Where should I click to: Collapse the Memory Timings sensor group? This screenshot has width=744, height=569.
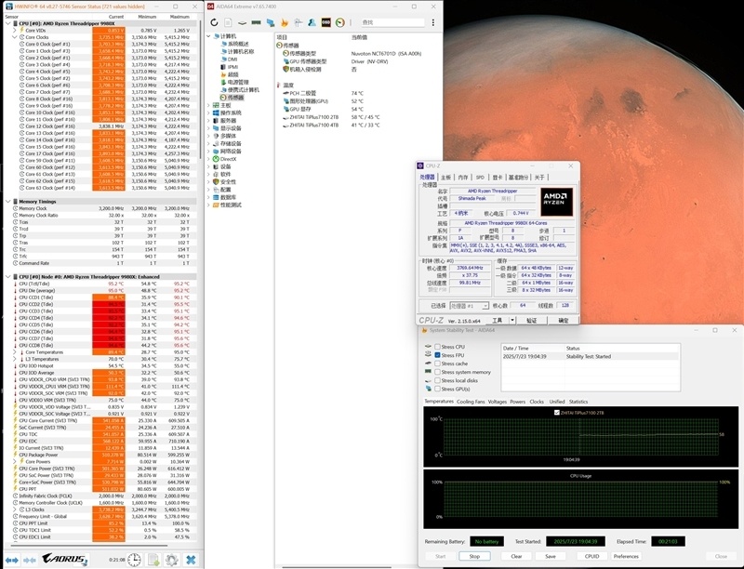tap(8, 201)
